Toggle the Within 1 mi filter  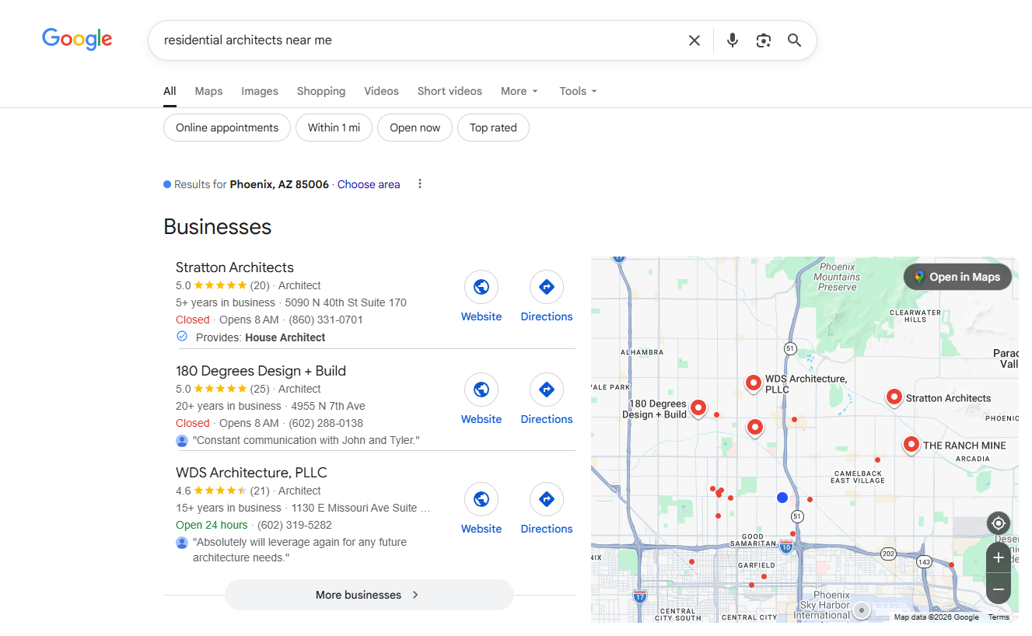pos(334,128)
